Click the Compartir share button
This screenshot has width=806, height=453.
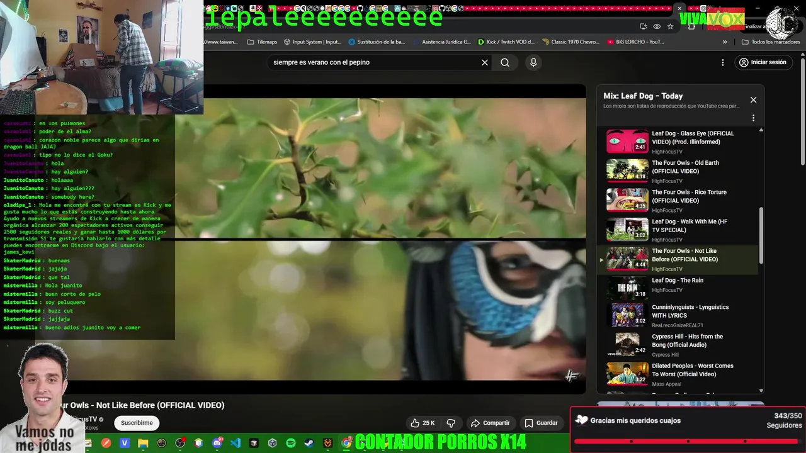[x=490, y=423]
